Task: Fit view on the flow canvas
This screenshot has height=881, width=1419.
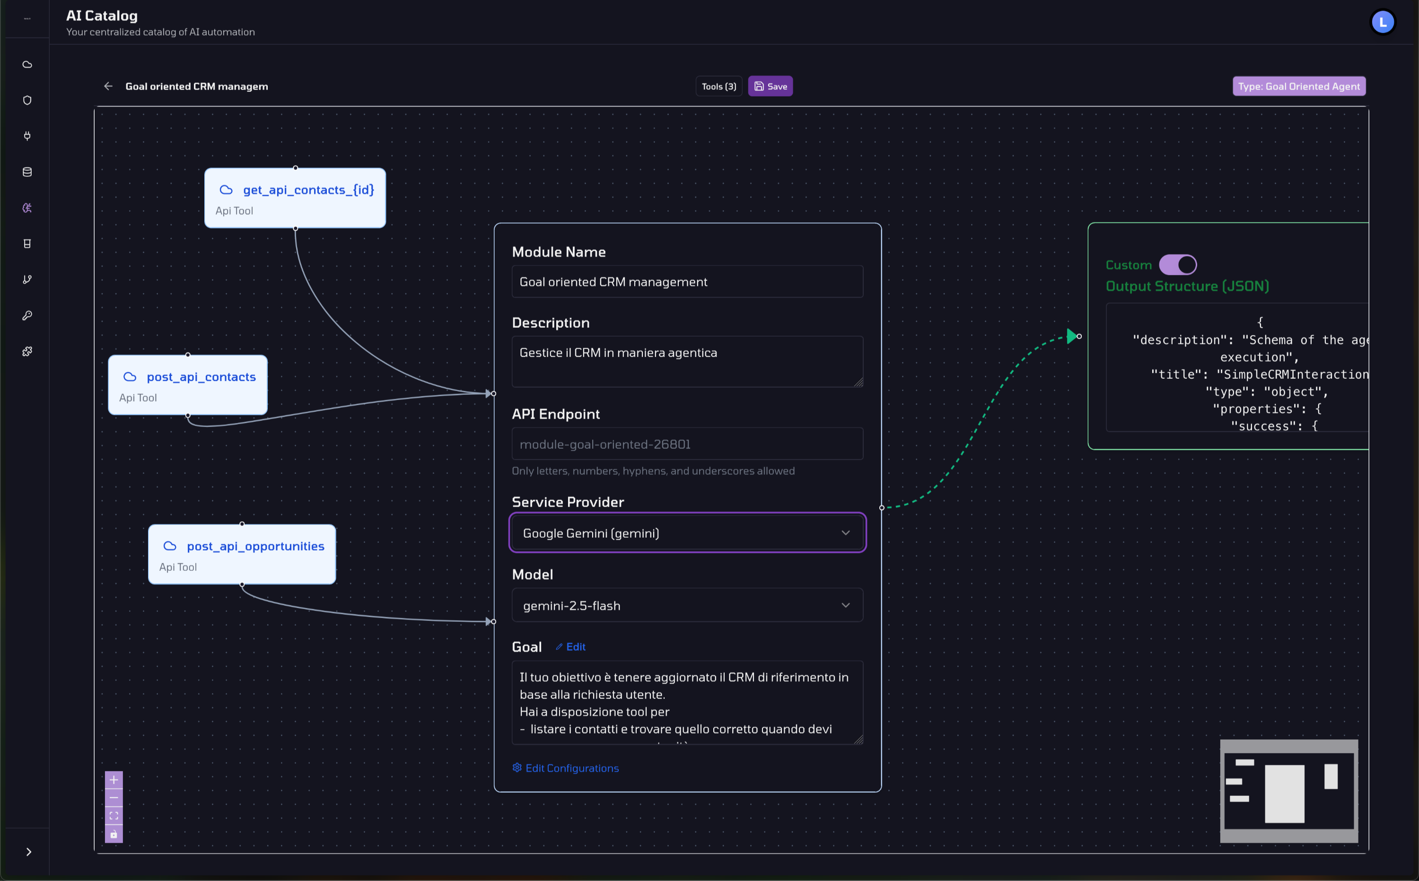Action: (114, 816)
